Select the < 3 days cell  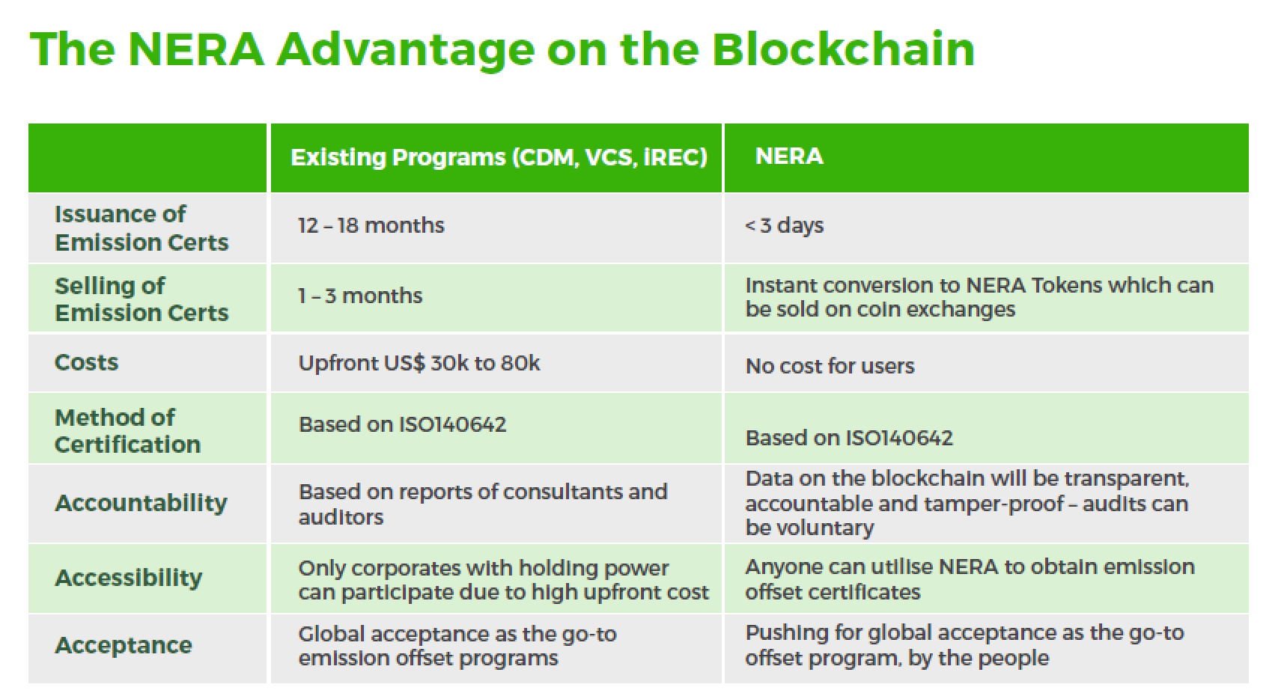coord(784,226)
